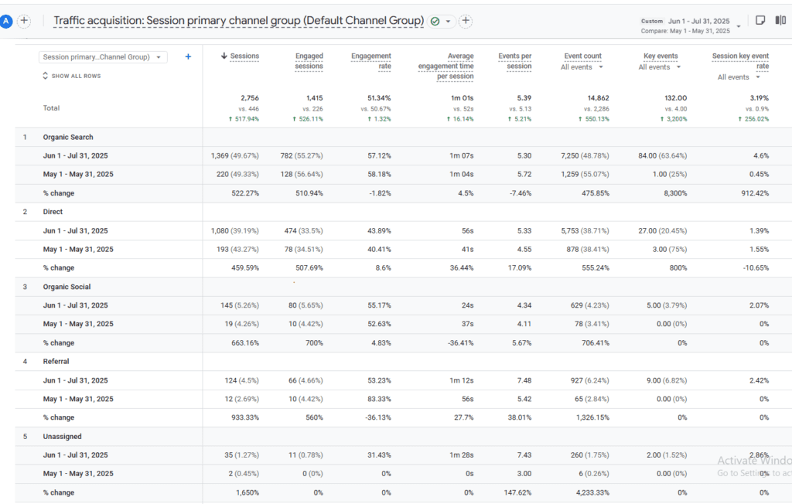
Task: Open the insights notepad icon top right
Action: pos(760,21)
